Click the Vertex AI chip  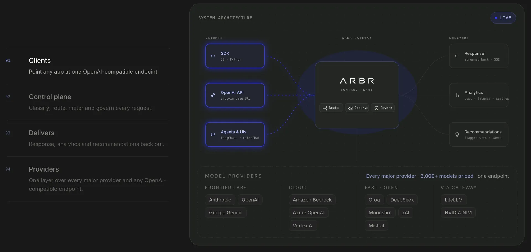[x=303, y=225]
